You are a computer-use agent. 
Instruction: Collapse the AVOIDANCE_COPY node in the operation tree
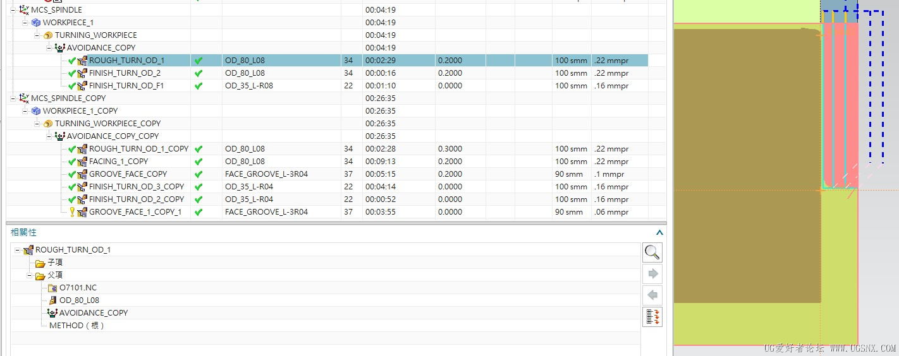pyautogui.click(x=49, y=47)
